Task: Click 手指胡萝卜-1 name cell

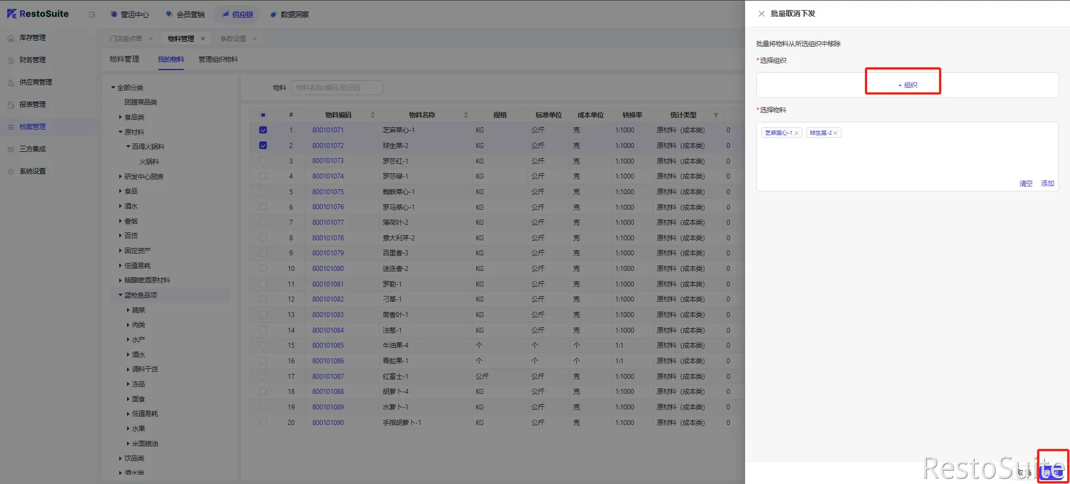Action: coord(402,423)
